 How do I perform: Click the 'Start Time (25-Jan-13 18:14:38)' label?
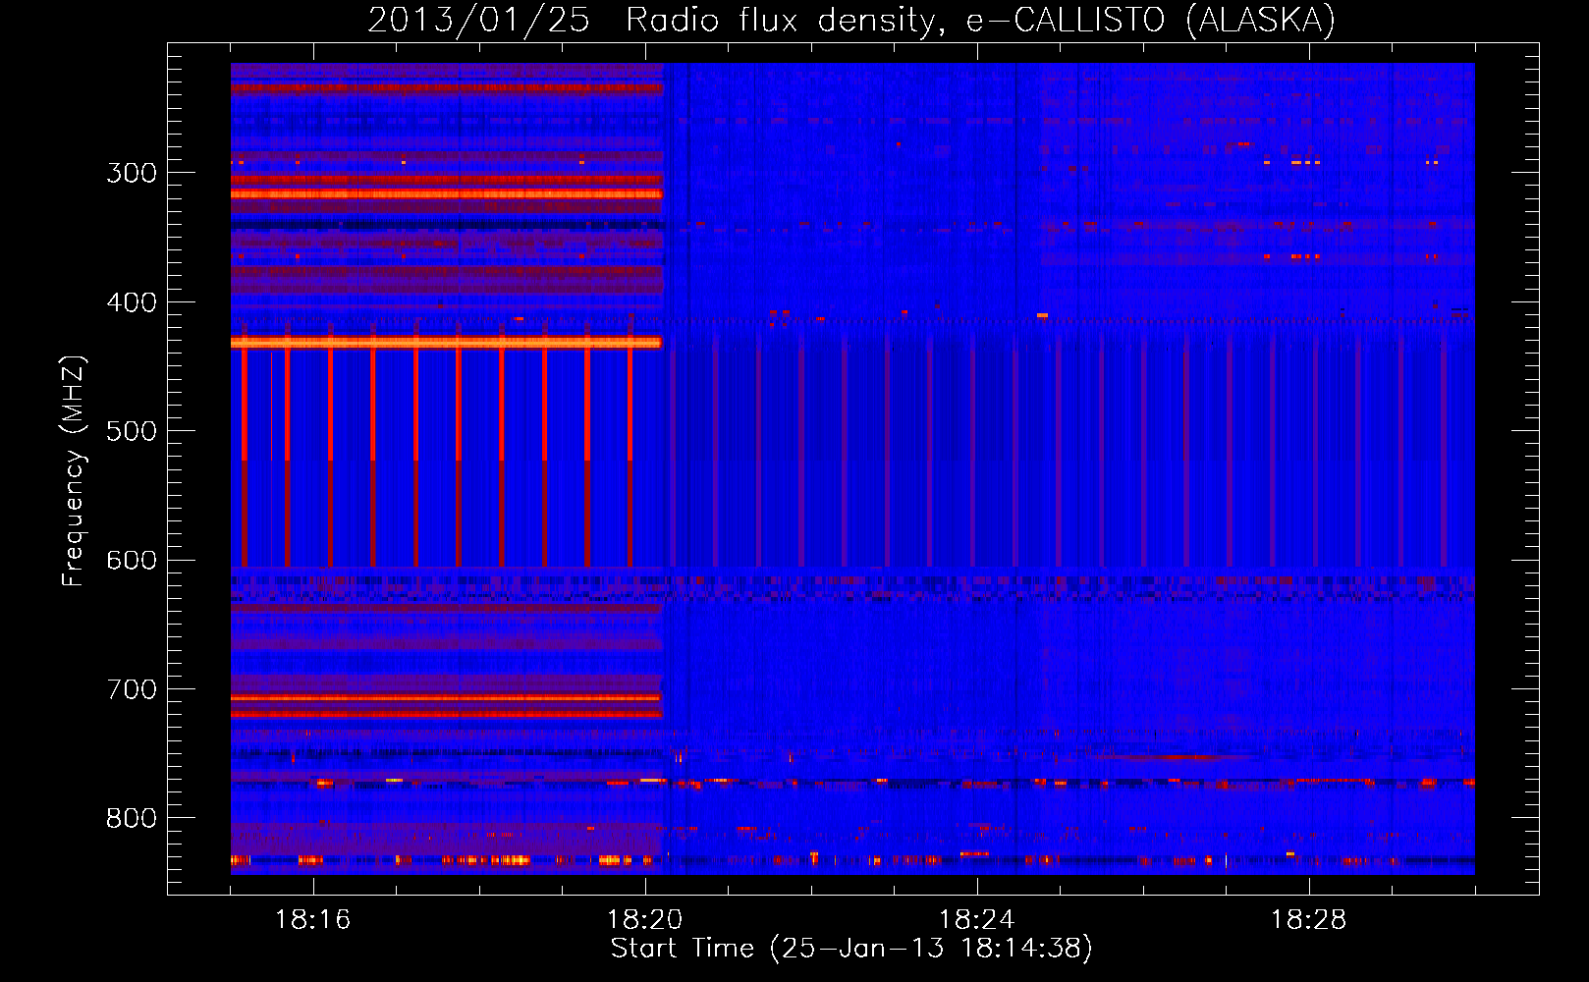coord(851,949)
